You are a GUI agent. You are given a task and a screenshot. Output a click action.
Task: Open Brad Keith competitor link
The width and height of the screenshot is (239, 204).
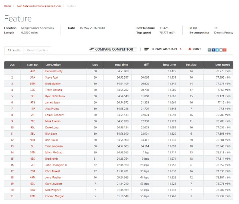pyautogui.click(x=52, y=159)
